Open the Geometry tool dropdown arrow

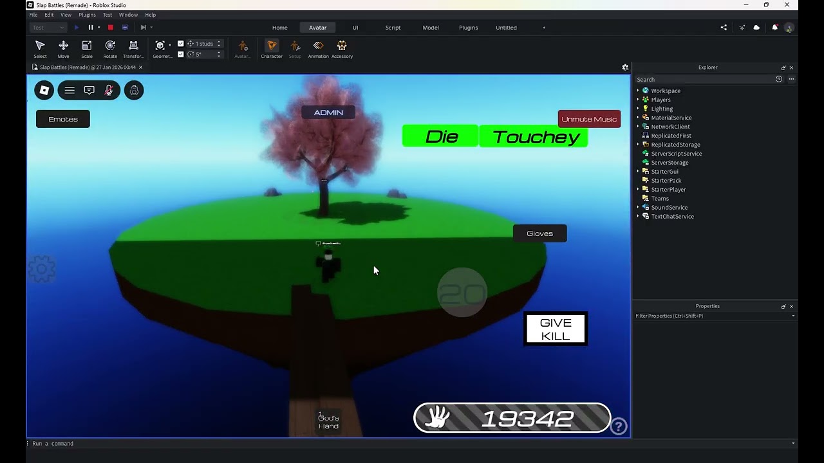click(170, 46)
